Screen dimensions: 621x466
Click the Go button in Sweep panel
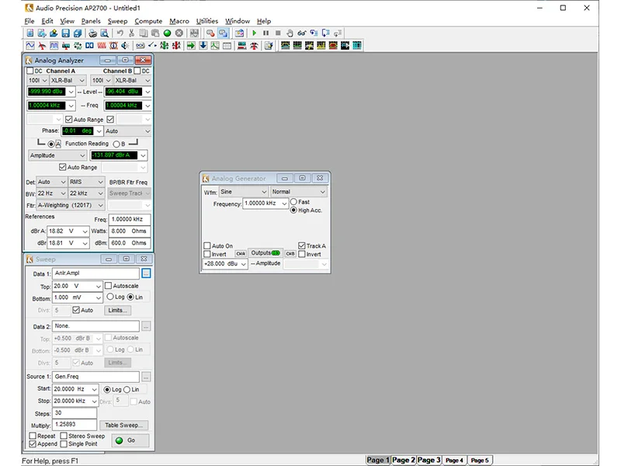click(x=130, y=440)
